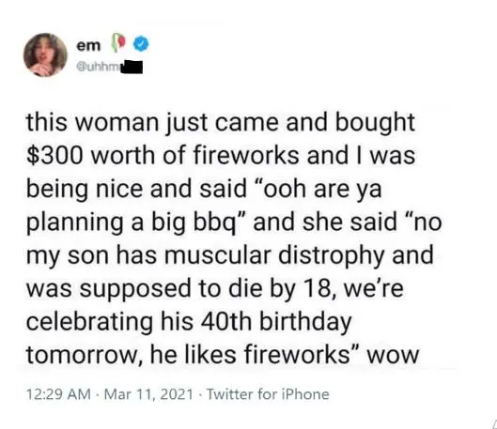Screen dimensions: 497x429
Task: Click the word "wow" ending the tweet
Action: pos(393,356)
